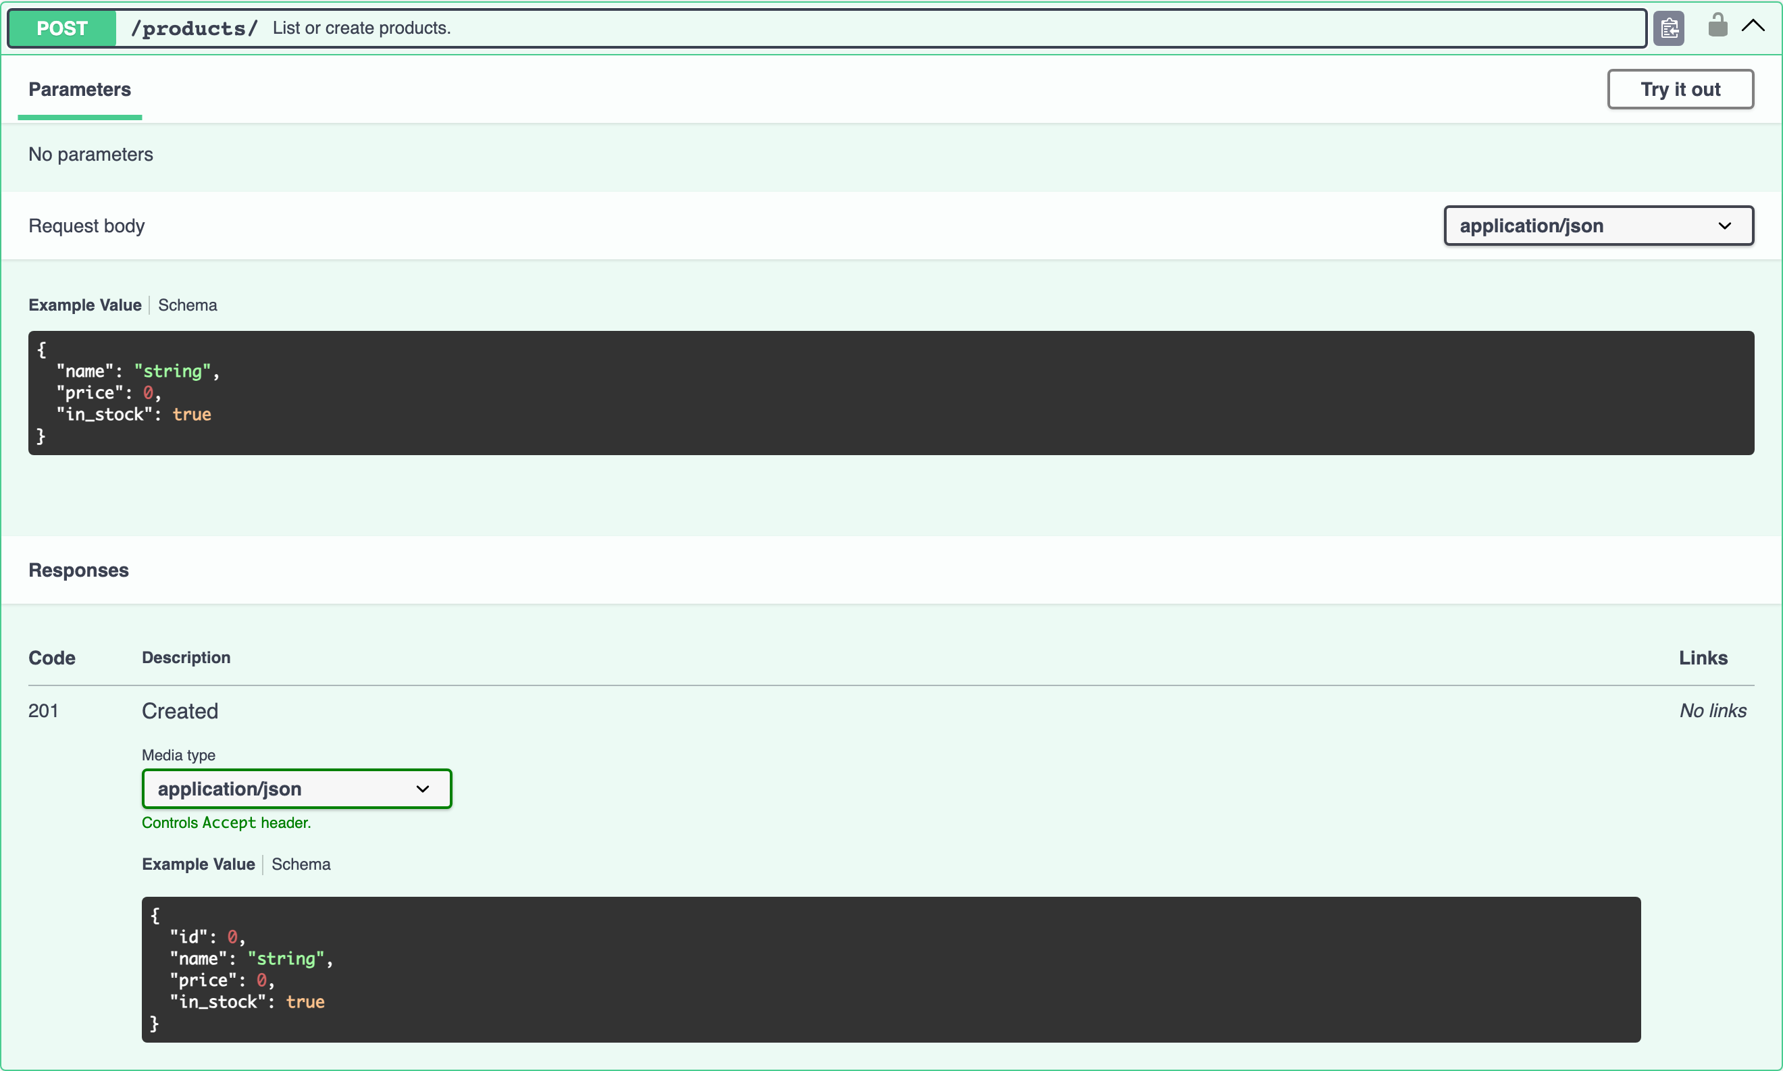Click the Parameters tab heading
The width and height of the screenshot is (1783, 1071).
80,90
